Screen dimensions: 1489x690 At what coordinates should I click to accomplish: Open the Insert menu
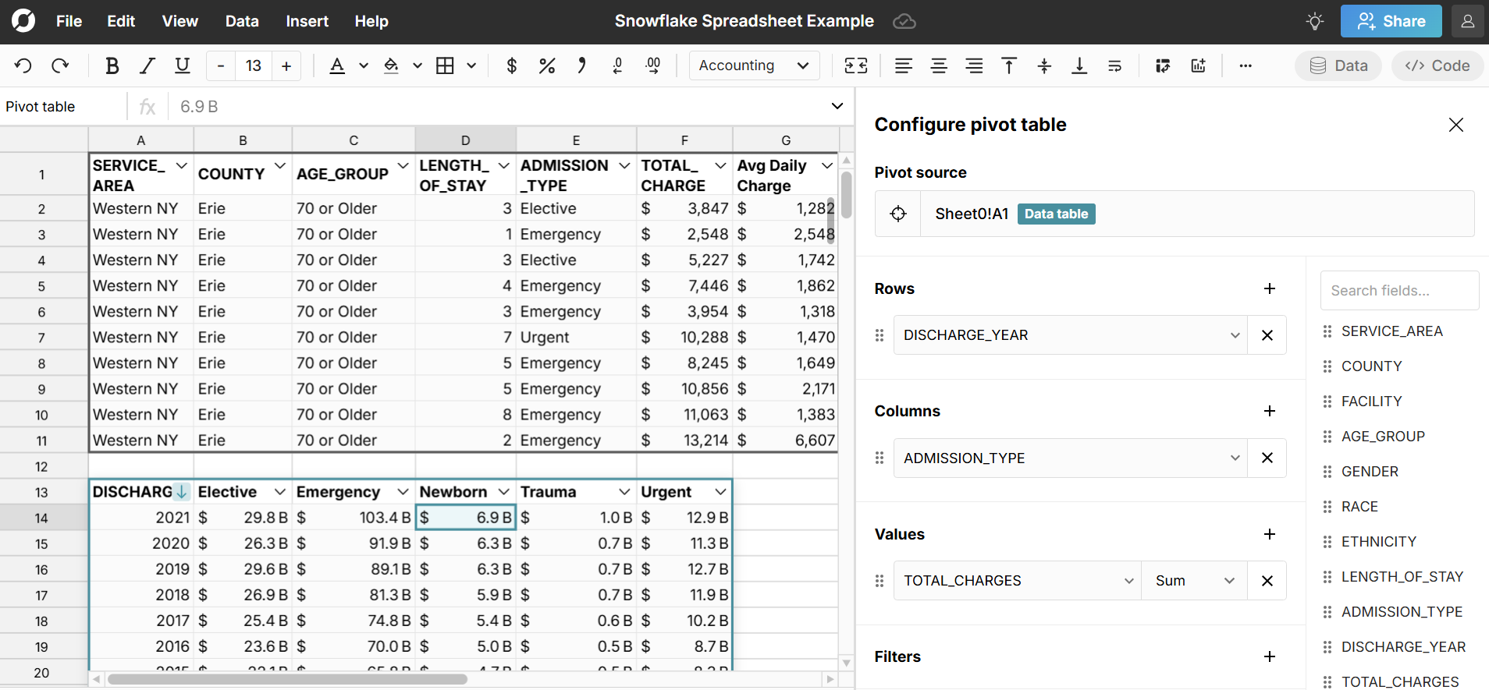pos(307,21)
